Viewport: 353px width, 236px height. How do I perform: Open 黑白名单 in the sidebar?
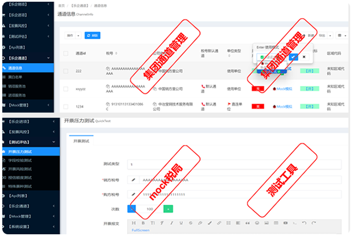coord(16,76)
